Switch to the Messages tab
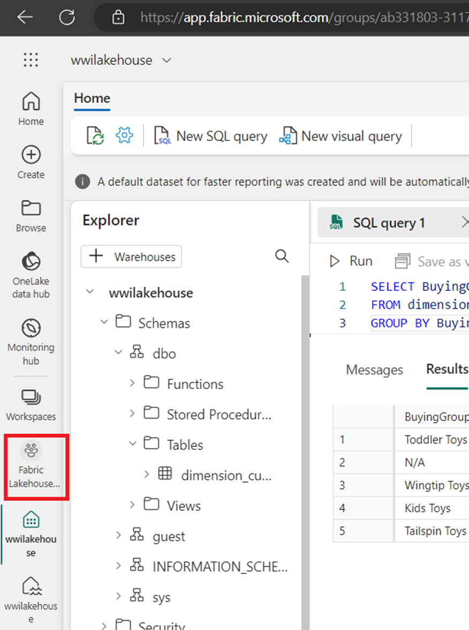469x630 pixels. coord(374,370)
